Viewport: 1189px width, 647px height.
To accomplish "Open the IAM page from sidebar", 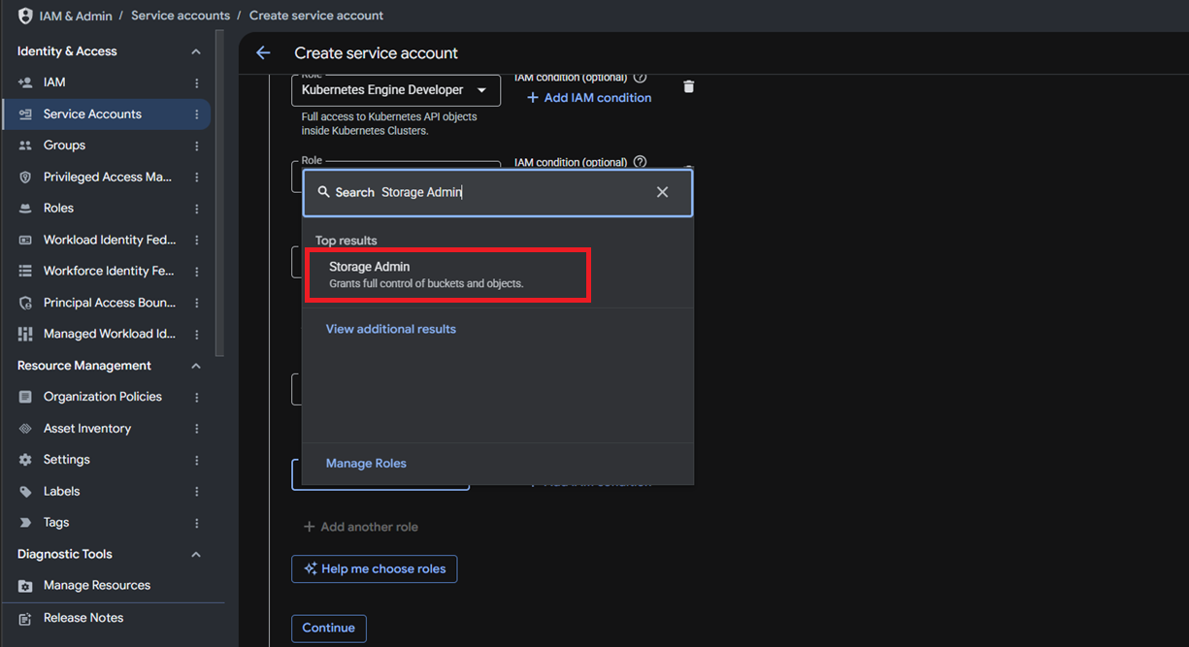I will tap(54, 82).
